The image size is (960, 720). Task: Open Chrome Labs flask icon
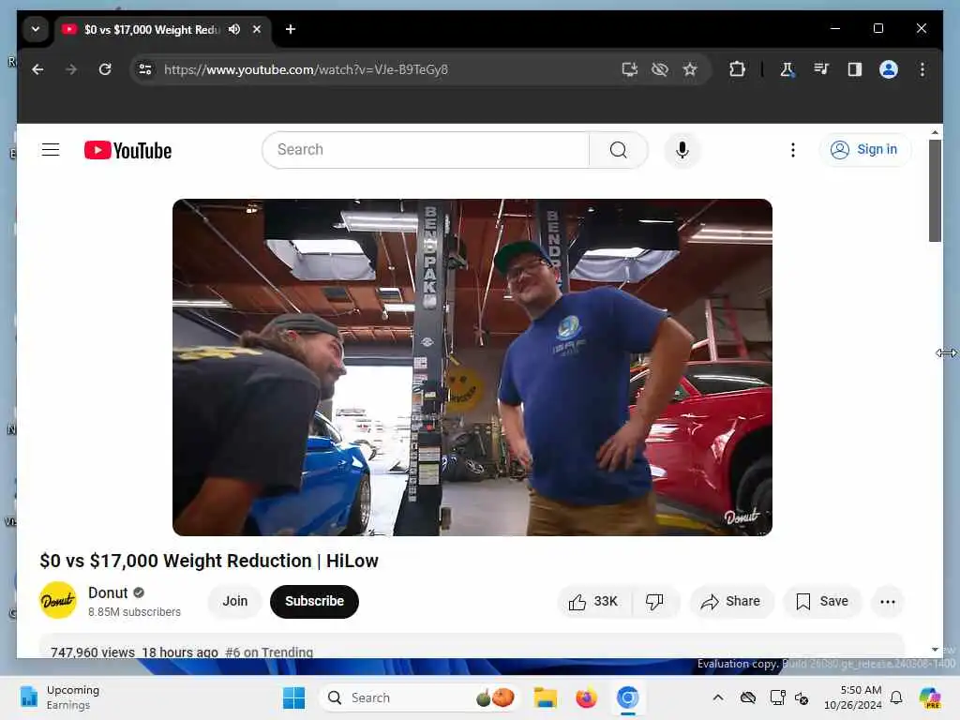(787, 69)
